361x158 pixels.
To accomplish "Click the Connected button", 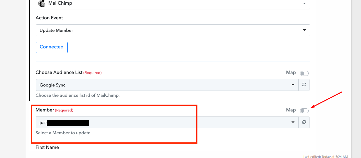I will click(52, 47).
